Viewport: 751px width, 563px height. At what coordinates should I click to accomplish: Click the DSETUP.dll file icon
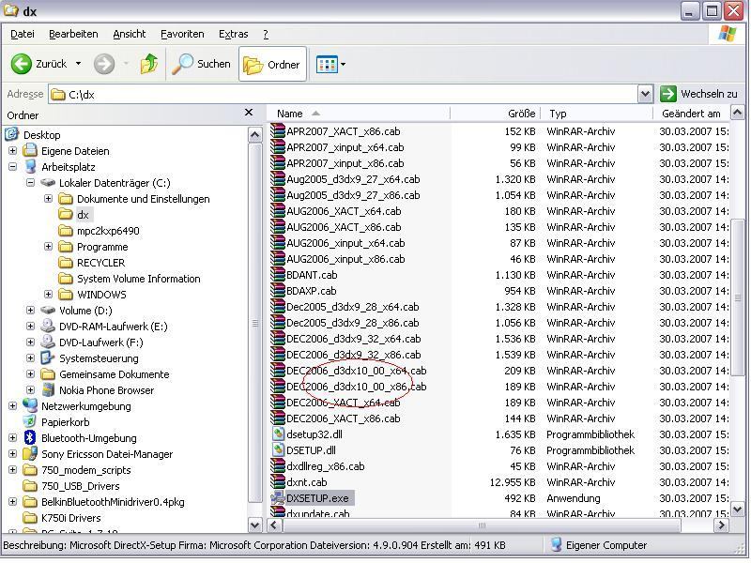coord(278,450)
